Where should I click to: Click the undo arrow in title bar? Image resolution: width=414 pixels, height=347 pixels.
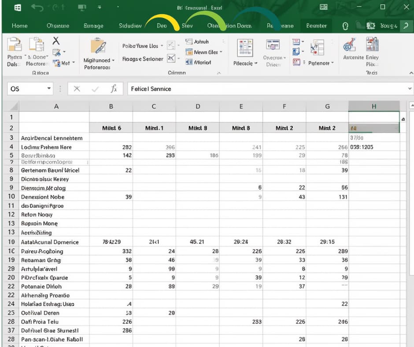click(37, 7)
